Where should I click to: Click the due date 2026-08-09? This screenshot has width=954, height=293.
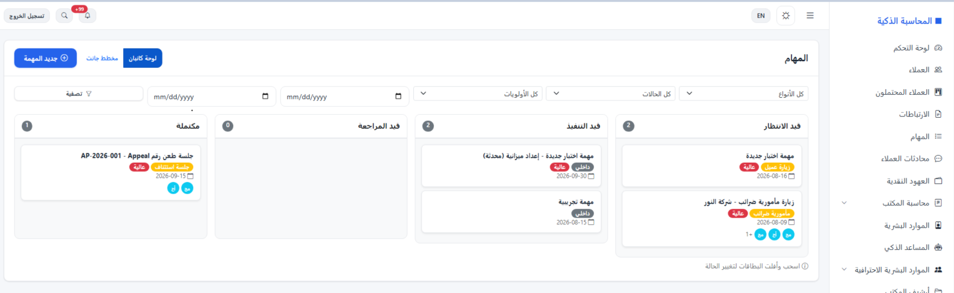pyautogui.click(x=772, y=222)
